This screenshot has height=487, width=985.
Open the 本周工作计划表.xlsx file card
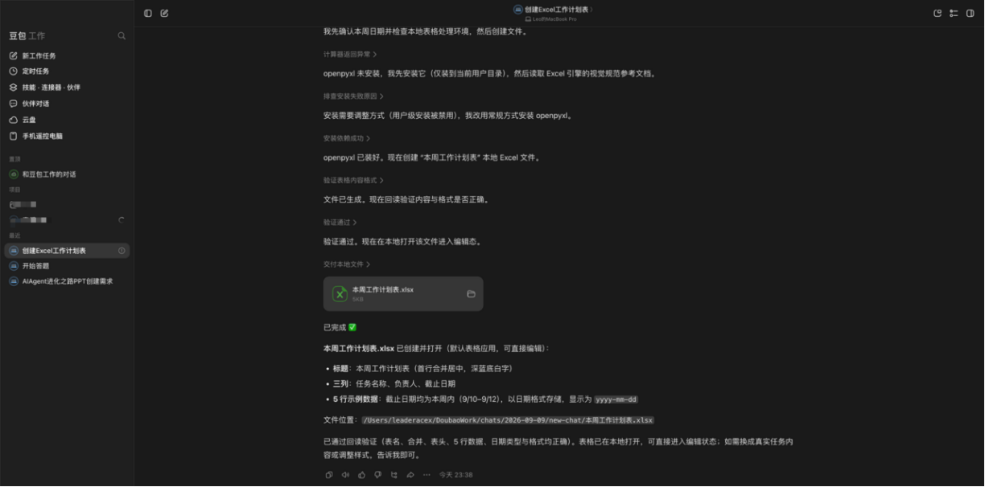click(x=403, y=294)
